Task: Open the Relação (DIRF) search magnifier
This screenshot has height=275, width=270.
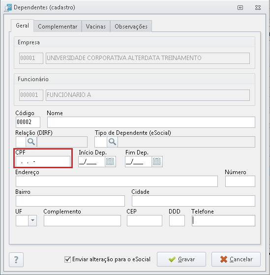Action: pos(31,142)
